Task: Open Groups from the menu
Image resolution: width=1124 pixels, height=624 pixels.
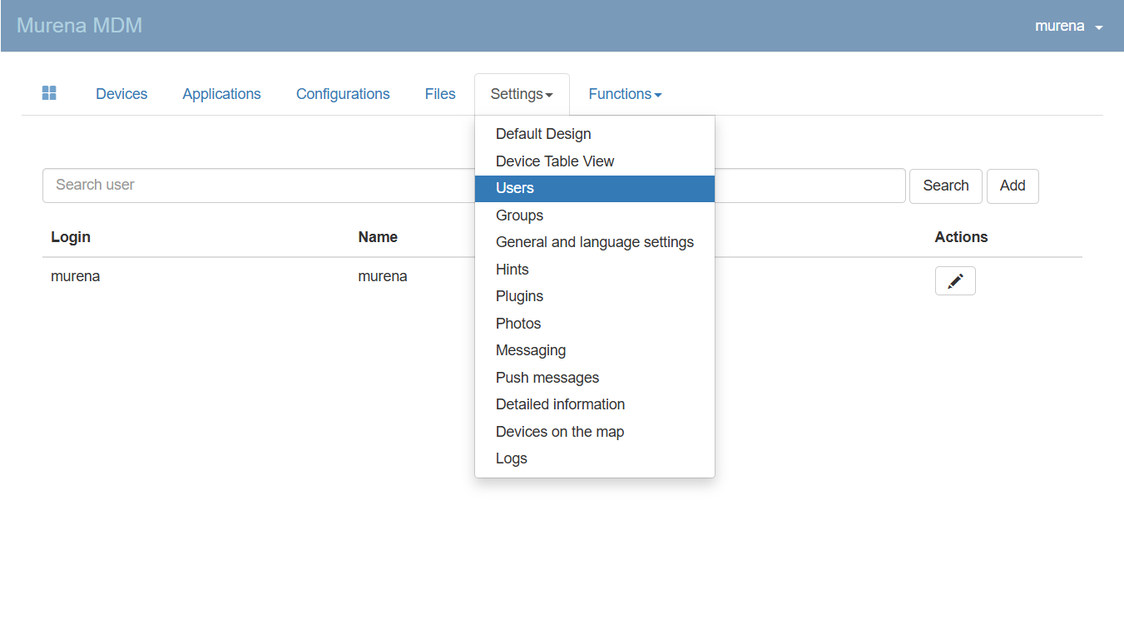Action: [519, 215]
